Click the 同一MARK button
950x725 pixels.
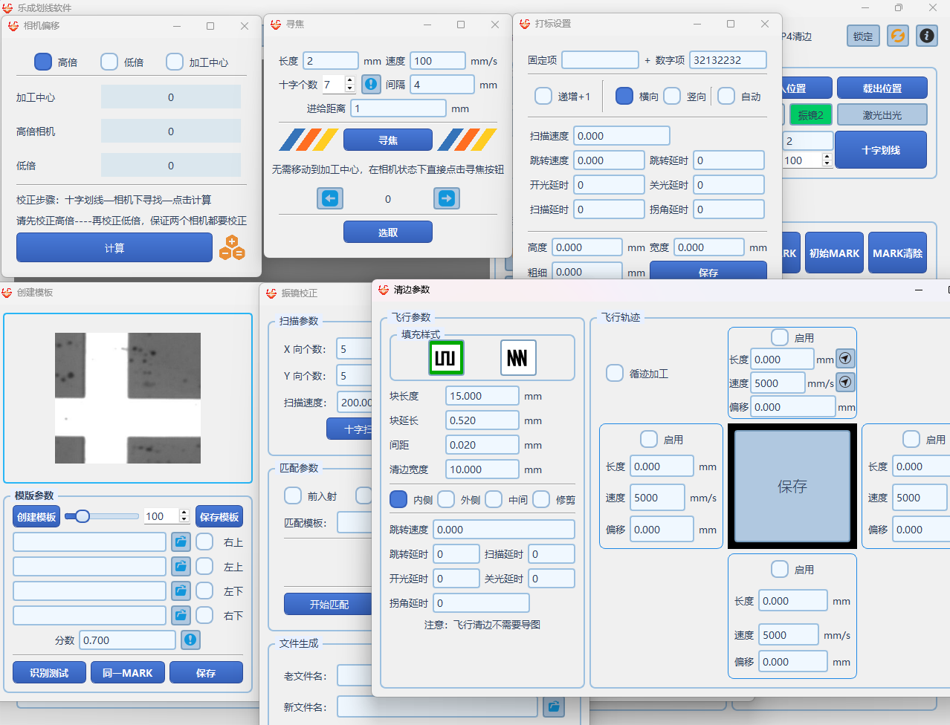click(x=127, y=672)
